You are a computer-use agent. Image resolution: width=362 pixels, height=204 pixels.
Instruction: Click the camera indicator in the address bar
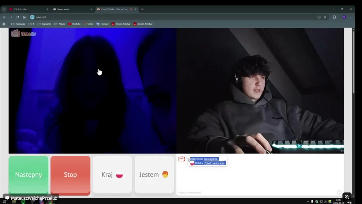click(x=32, y=17)
